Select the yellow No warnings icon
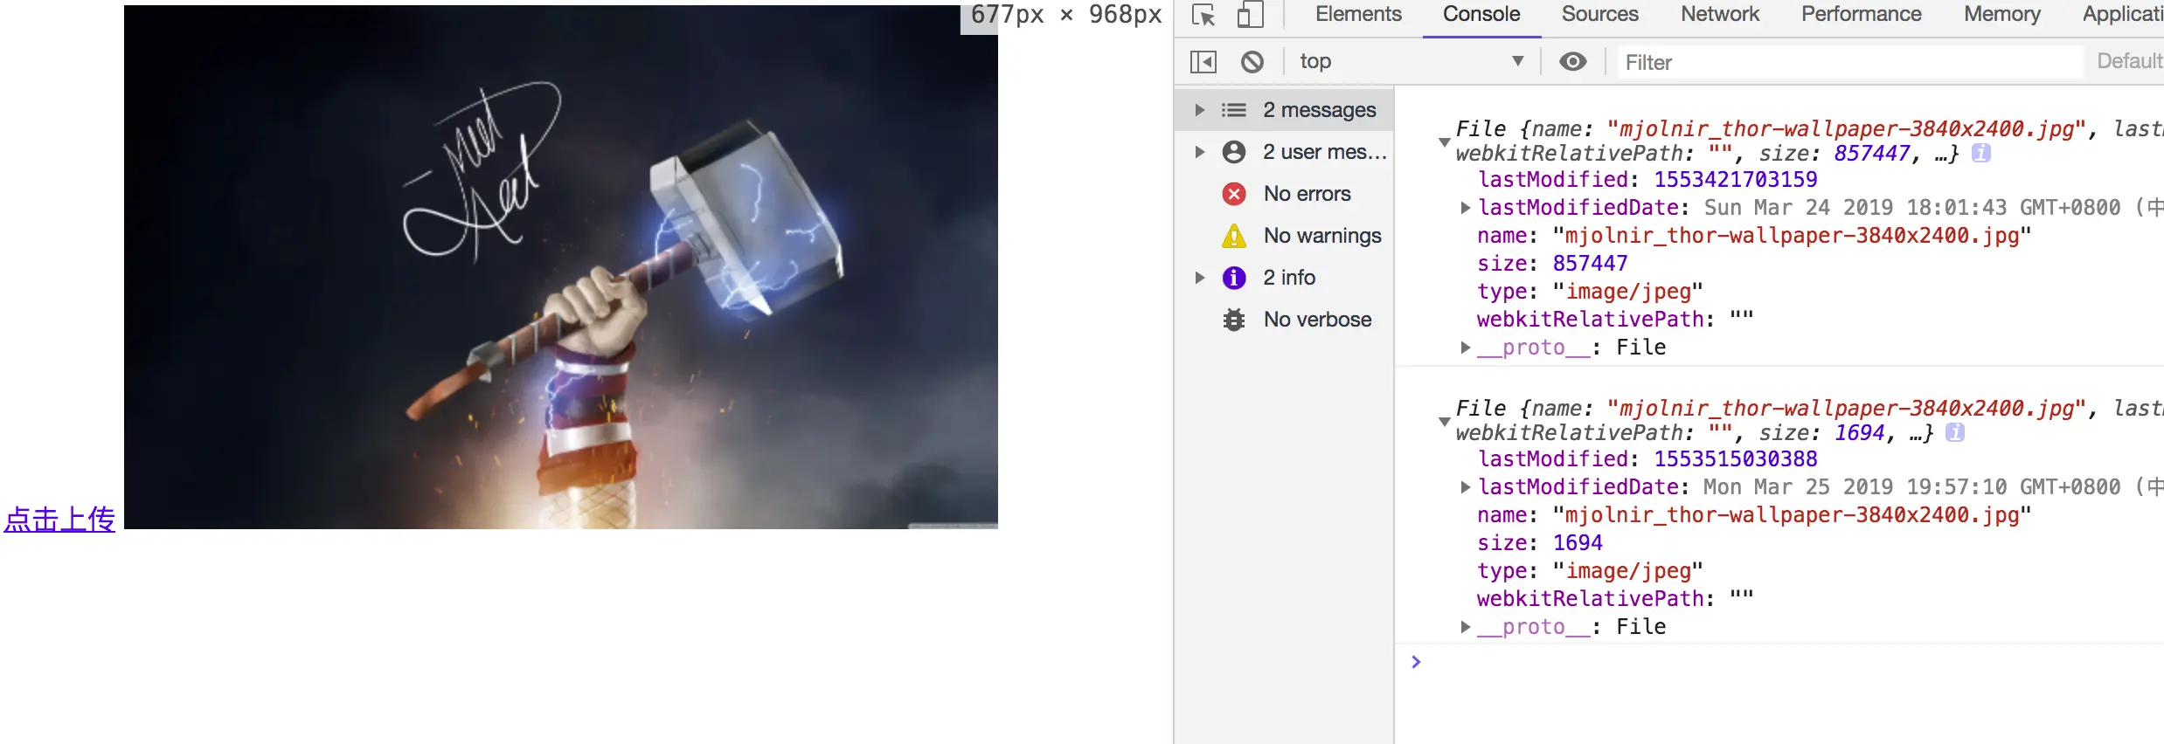This screenshot has height=744, width=2164. (x=1234, y=236)
